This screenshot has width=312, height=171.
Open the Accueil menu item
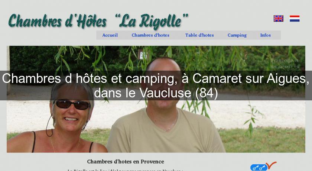tap(110, 35)
